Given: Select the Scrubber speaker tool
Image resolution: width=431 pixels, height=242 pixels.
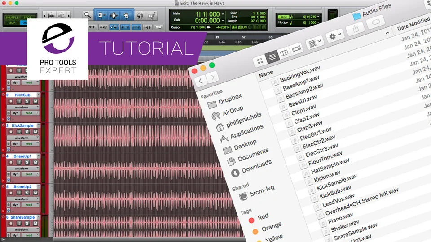Looking at the screenshot, I should (140, 16).
